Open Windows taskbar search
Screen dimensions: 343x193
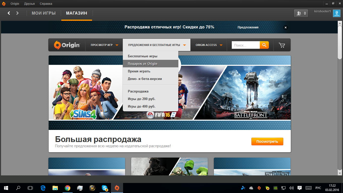[18, 188]
